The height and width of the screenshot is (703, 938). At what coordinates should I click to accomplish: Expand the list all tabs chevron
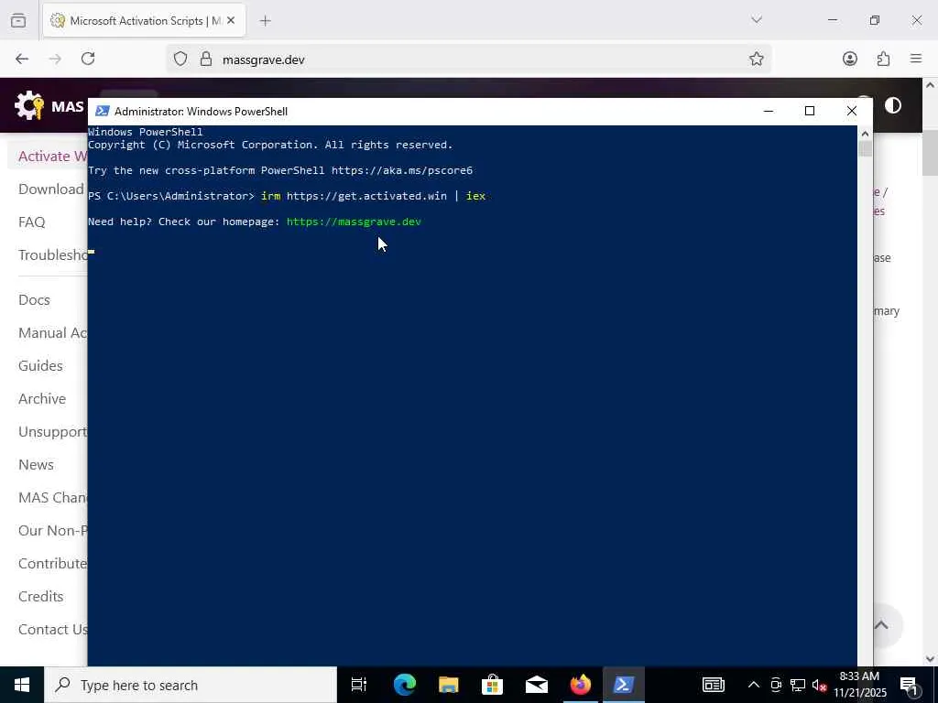[x=756, y=20]
